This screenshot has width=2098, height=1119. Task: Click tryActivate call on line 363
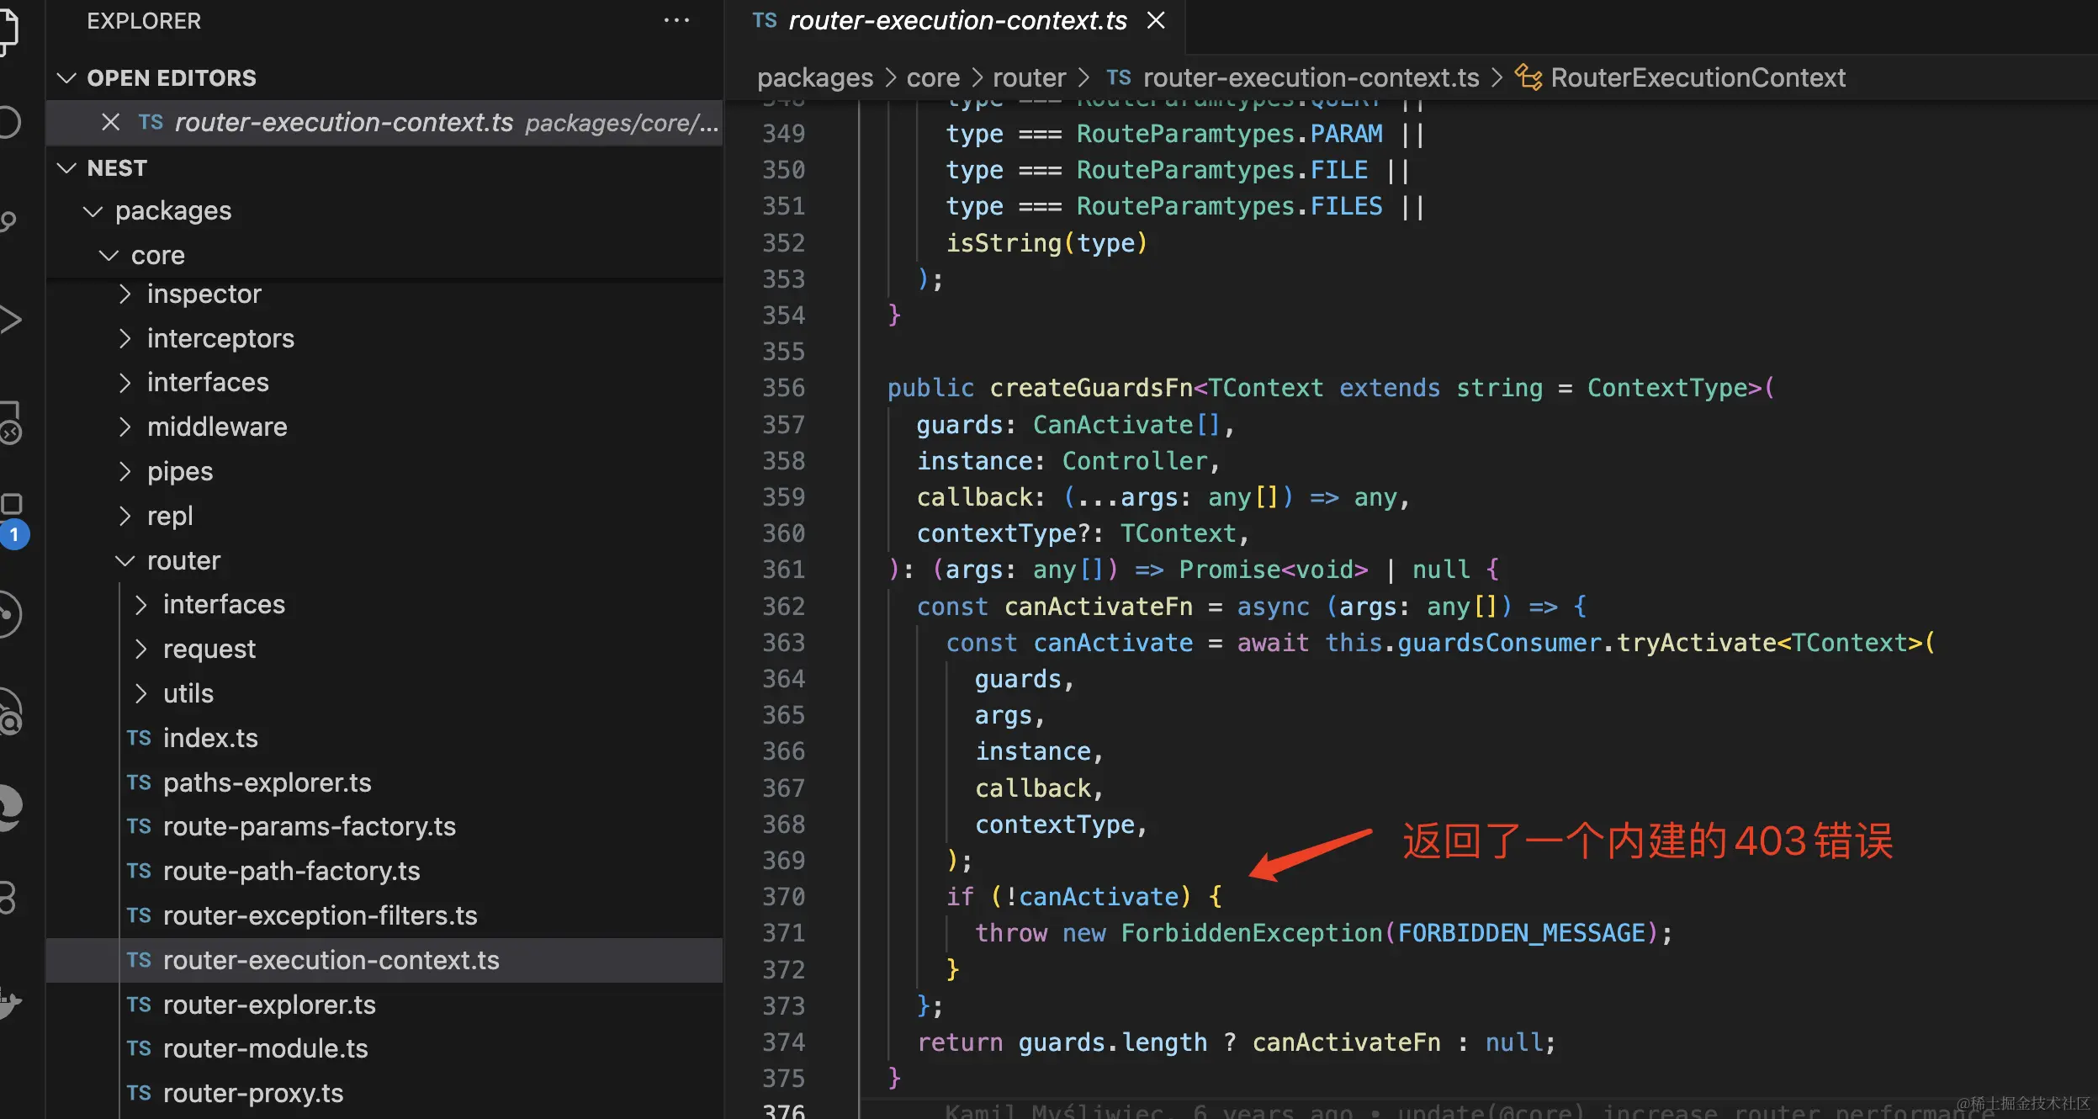point(1696,644)
